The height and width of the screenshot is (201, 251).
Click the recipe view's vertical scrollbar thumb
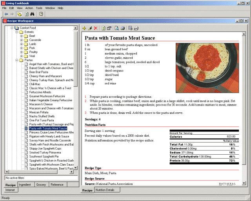(244, 100)
